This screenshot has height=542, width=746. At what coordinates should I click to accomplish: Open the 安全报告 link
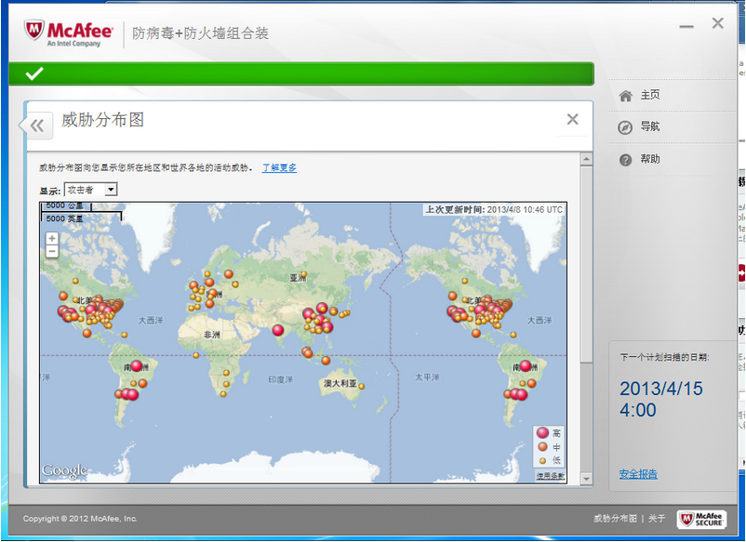638,474
